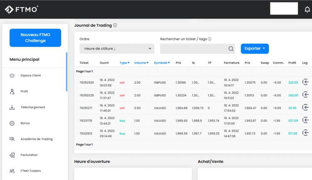Click the notification bell icon
Image resolution: width=312 pixels, height=180 pixels.
(307, 9)
